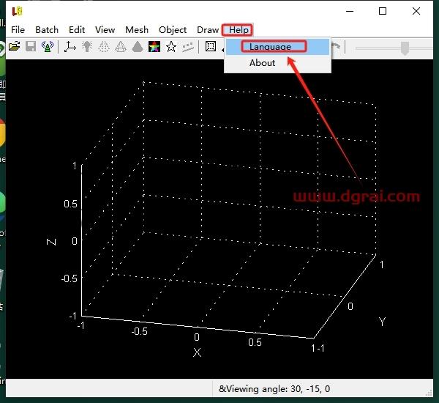This screenshot has height=403, width=439.
Task: Open the File menu
Action: pyautogui.click(x=18, y=30)
